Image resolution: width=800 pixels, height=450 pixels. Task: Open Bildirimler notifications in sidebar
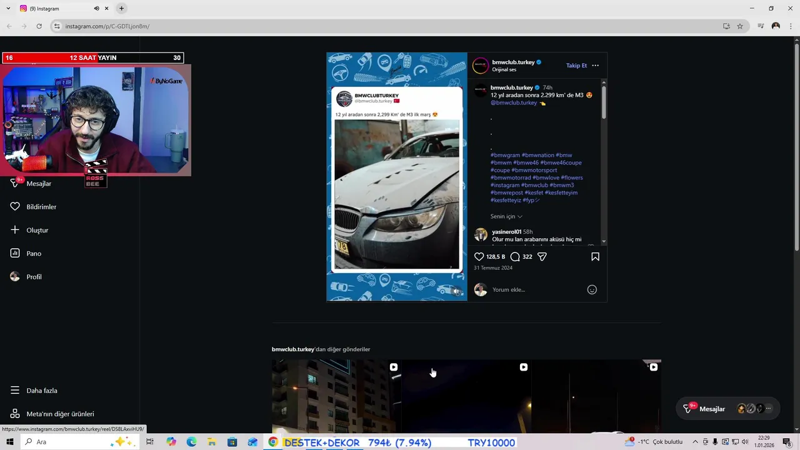pos(34,207)
